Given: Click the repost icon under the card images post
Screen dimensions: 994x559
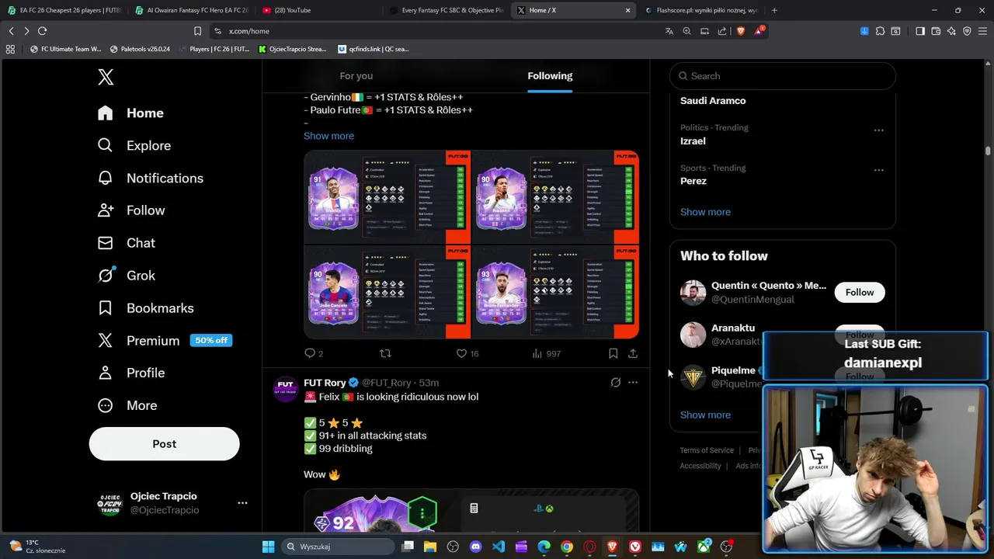Looking at the screenshot, I should point(385,353).
